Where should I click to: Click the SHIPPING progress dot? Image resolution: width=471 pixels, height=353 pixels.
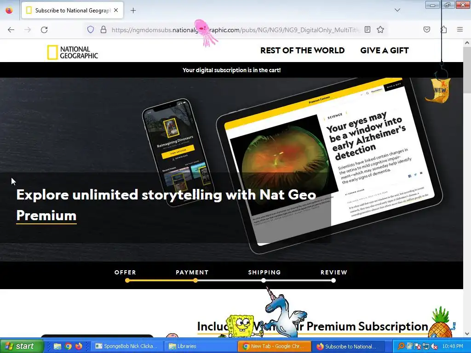264,280
